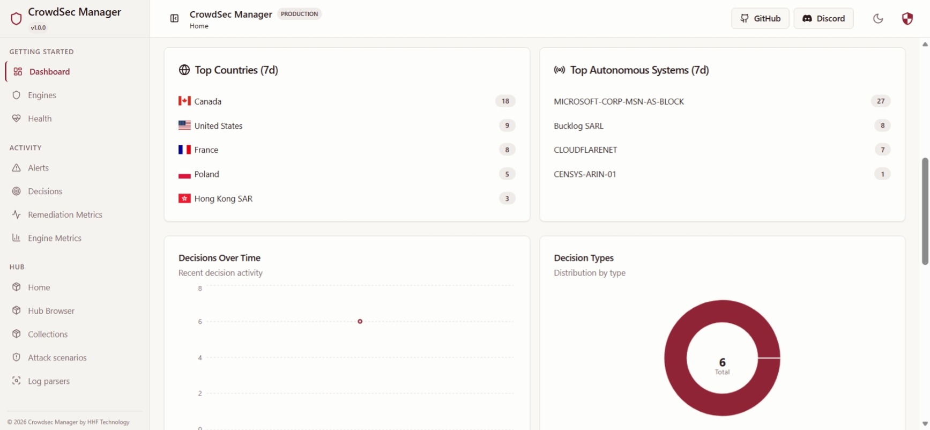Click the globe icon beside Top Countries
Image resolution: width=930 pixels, height=430 pixels.
pyautogui.click(x=184, y=70)
